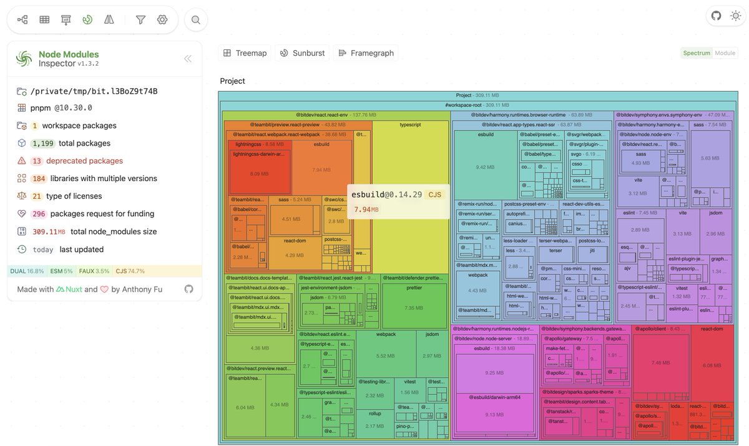Click the grid icon next to pnpm
This screenshot has height=446, width=749.
point(22,107)
